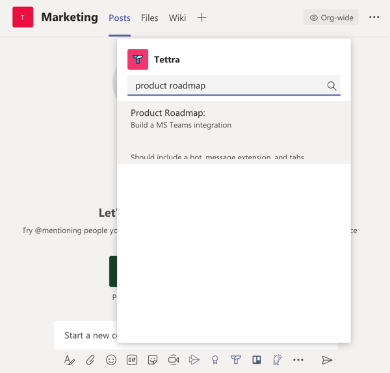Show more messaging extensions ellipsis
The height and width of the screenshot is (373, 390).
coord(298,360)
